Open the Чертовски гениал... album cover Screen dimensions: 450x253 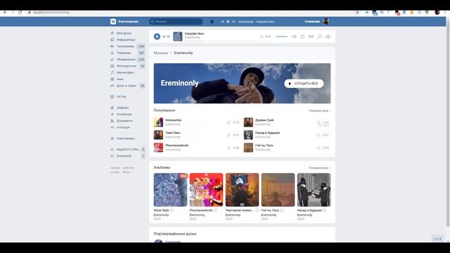click(242, 190)
